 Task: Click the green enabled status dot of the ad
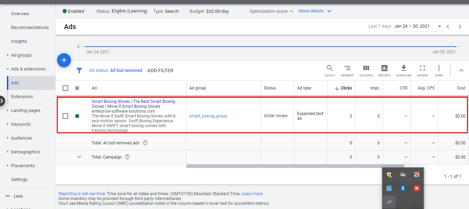pos(77,116)
